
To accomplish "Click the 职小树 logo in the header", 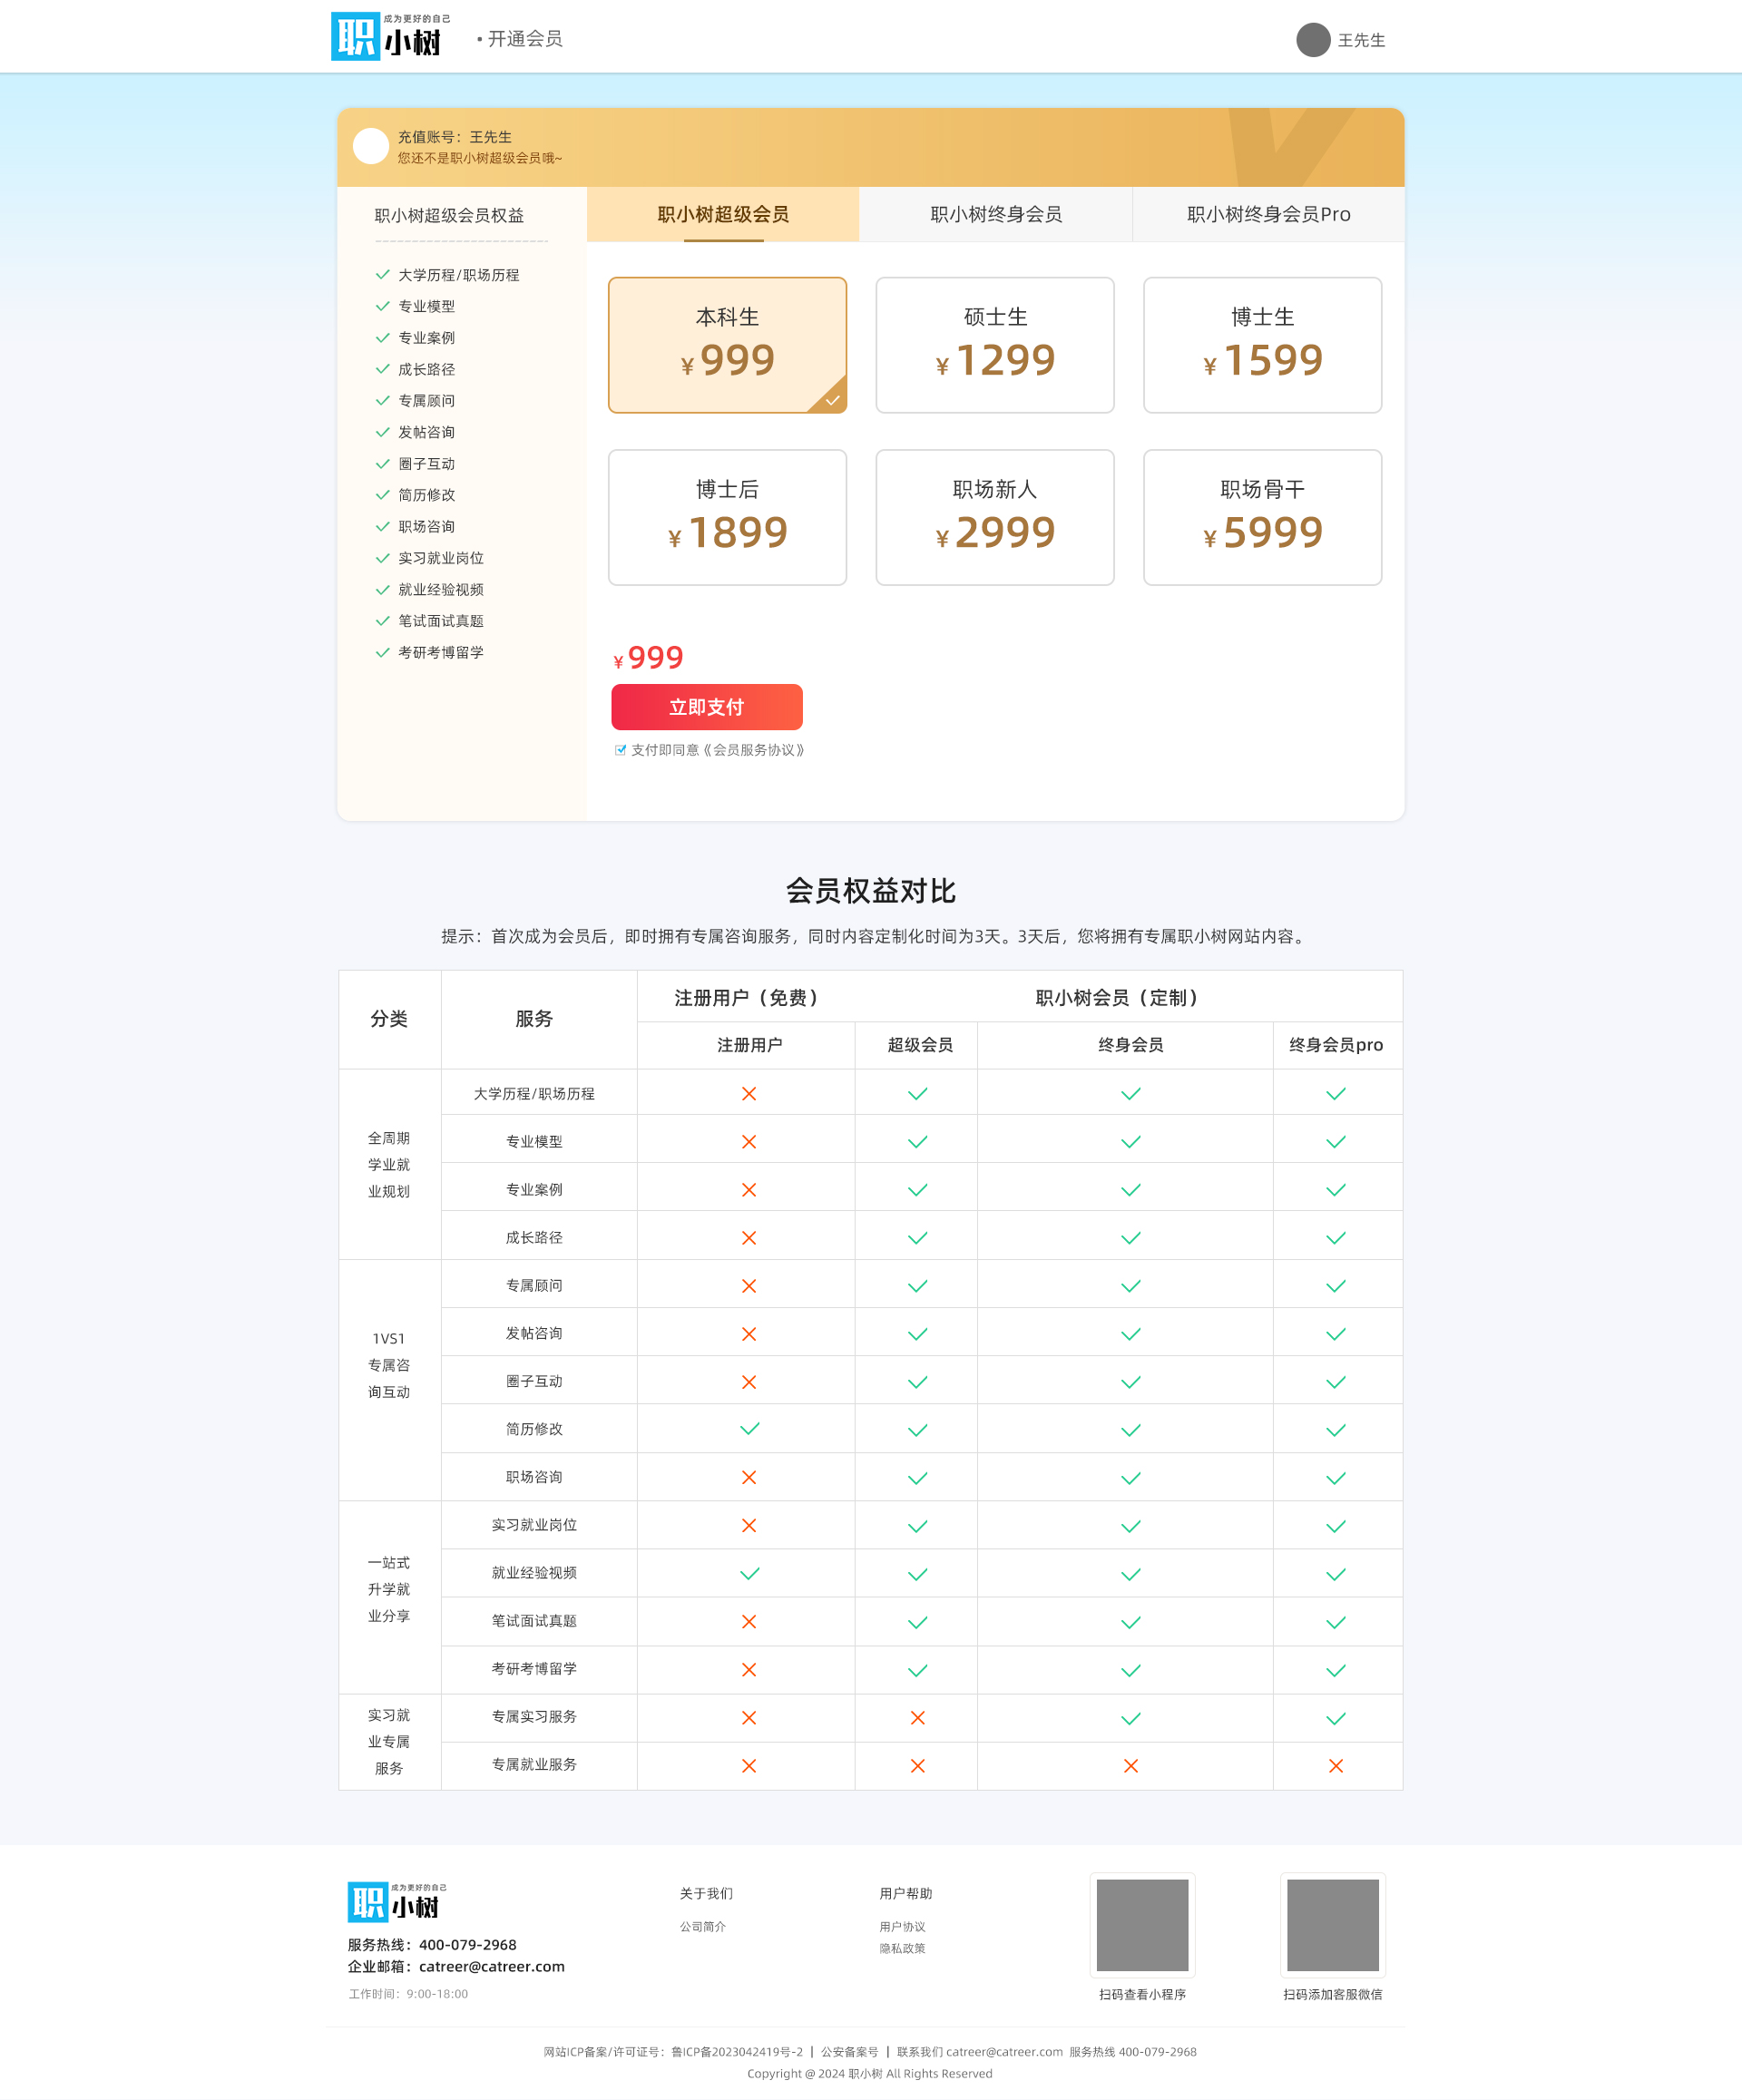I will 390,37.
